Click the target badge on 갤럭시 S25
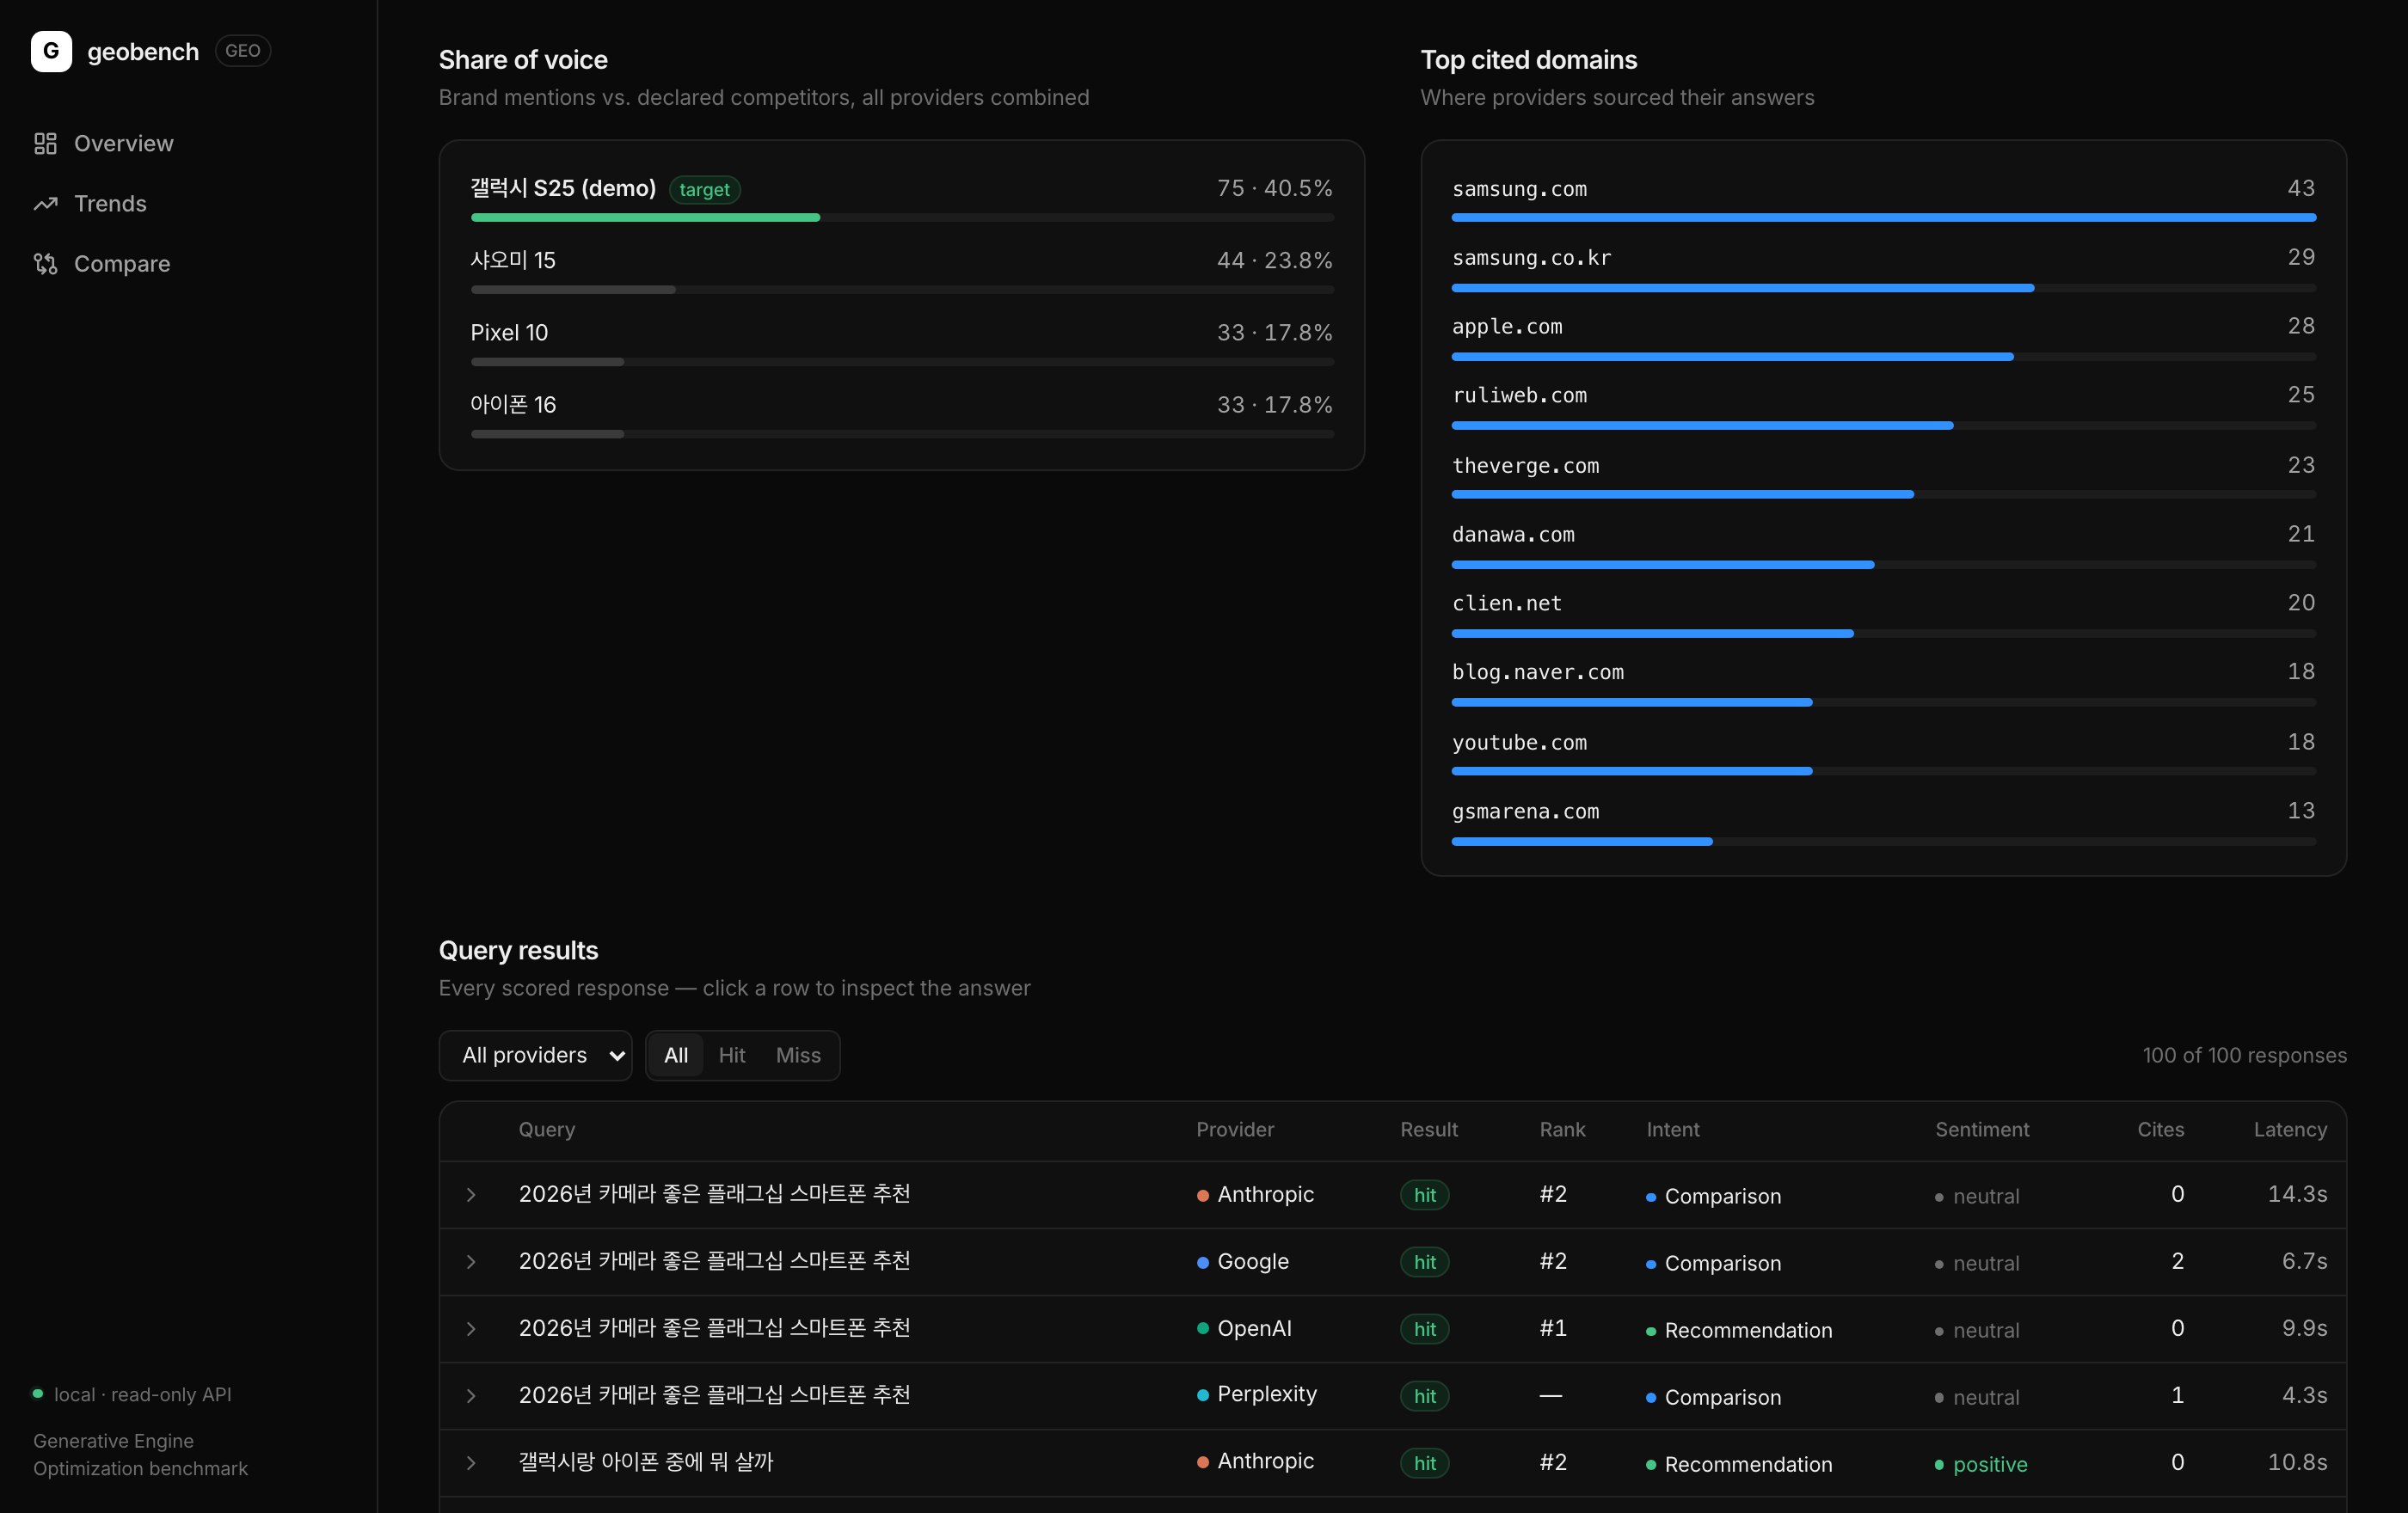This screenshot has height=1513, width=2408. click(x=705, y=190)
